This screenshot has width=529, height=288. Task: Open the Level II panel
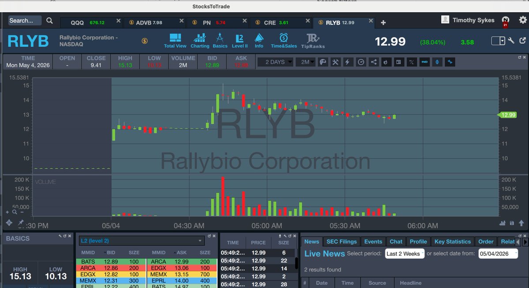(240, 41)
